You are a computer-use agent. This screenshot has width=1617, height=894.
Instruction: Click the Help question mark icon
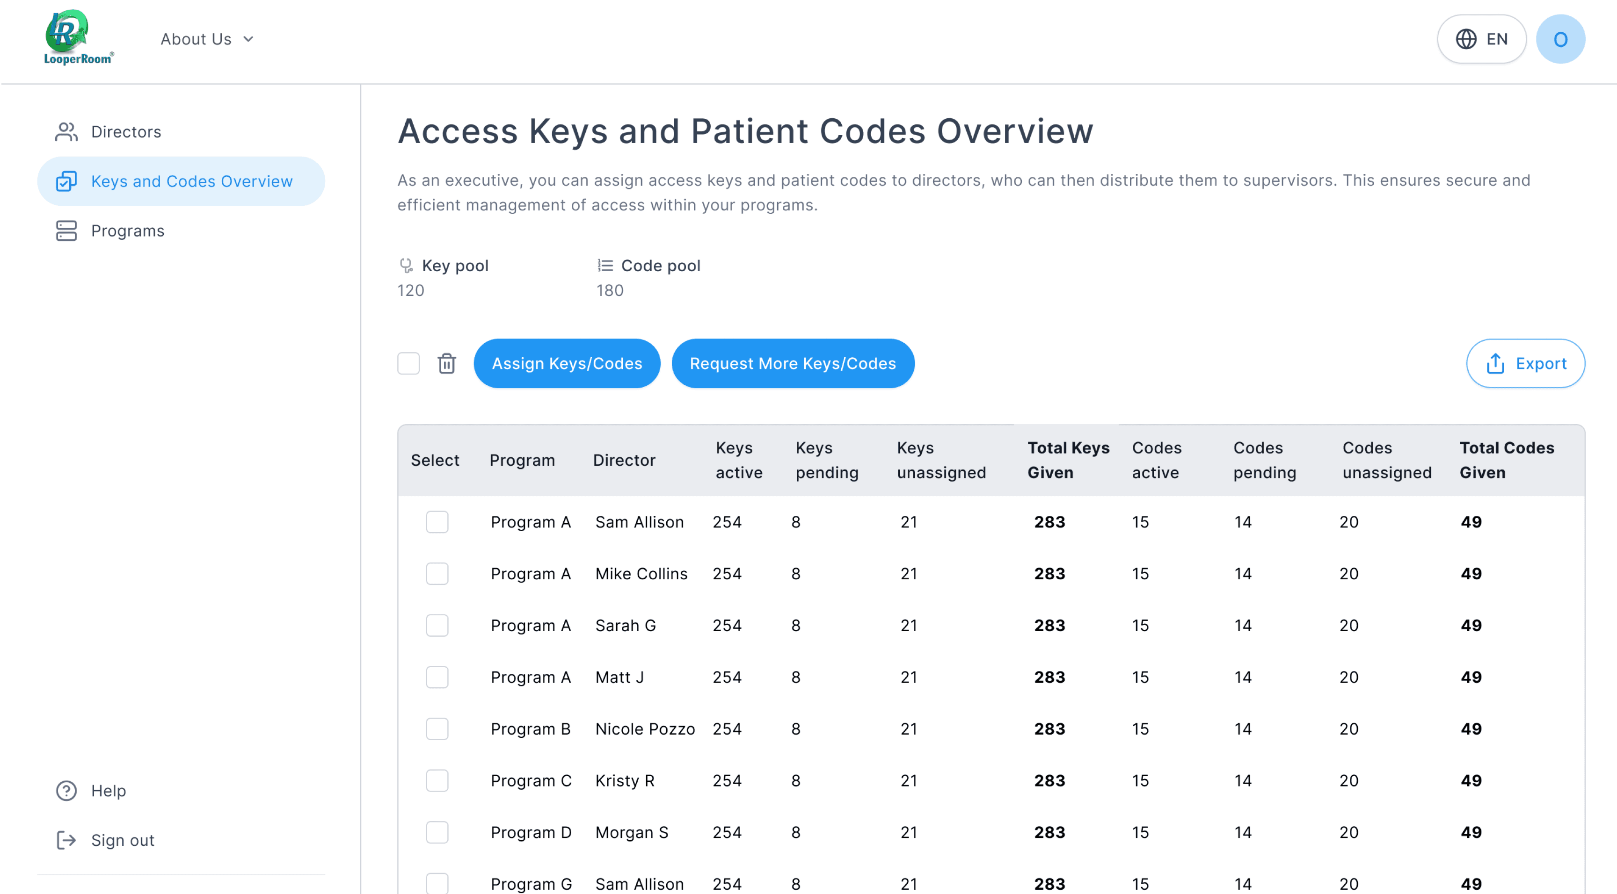(66, 791)
